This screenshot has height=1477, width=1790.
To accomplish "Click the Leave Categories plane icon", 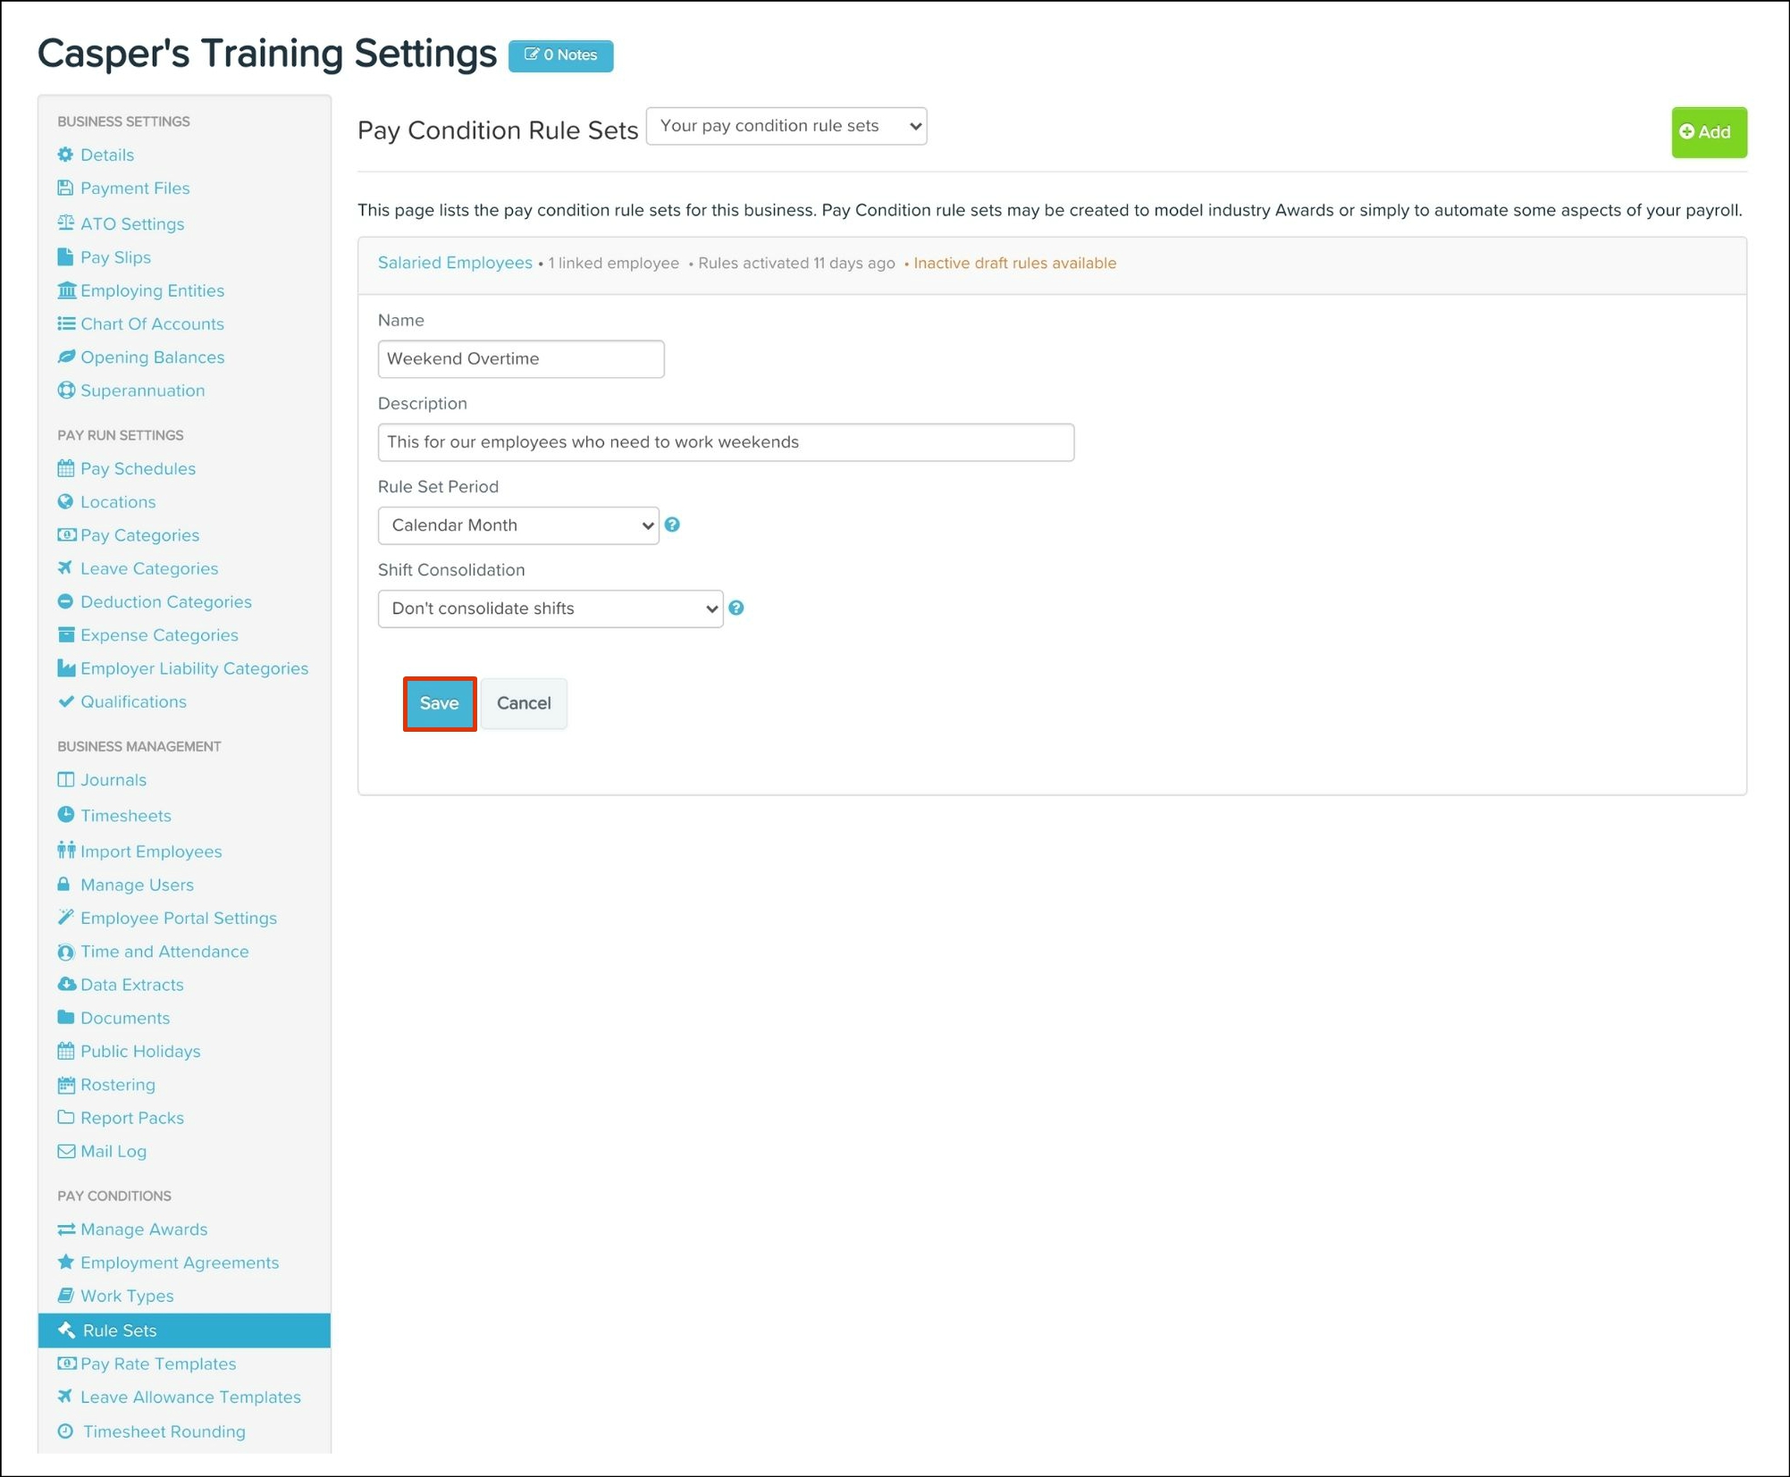I will [65, 568].
